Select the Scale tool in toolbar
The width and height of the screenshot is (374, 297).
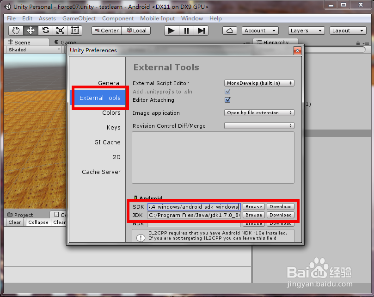(x=61, y=31)
